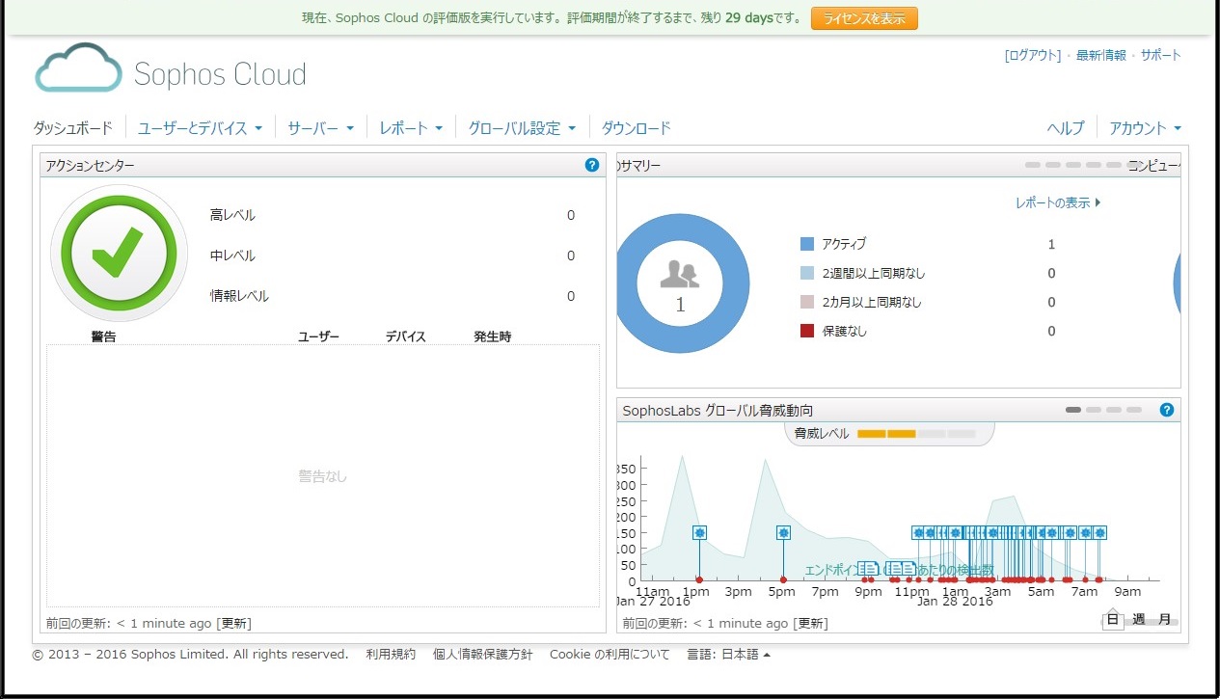The width and height of the screenshot is (1220, 699).
Task: Select active dark pager dot in threat panel
Action: coord(1073,410)
